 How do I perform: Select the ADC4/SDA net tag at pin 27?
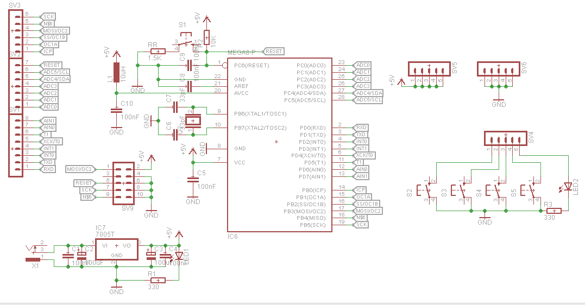(x=367, y=93)
